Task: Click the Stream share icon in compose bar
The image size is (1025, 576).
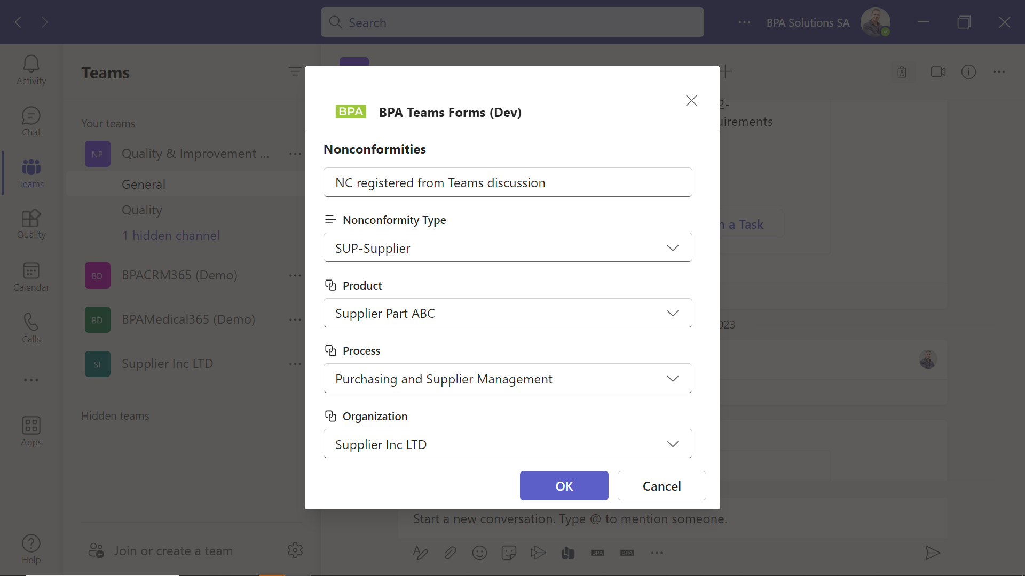Action: [538, 553]
